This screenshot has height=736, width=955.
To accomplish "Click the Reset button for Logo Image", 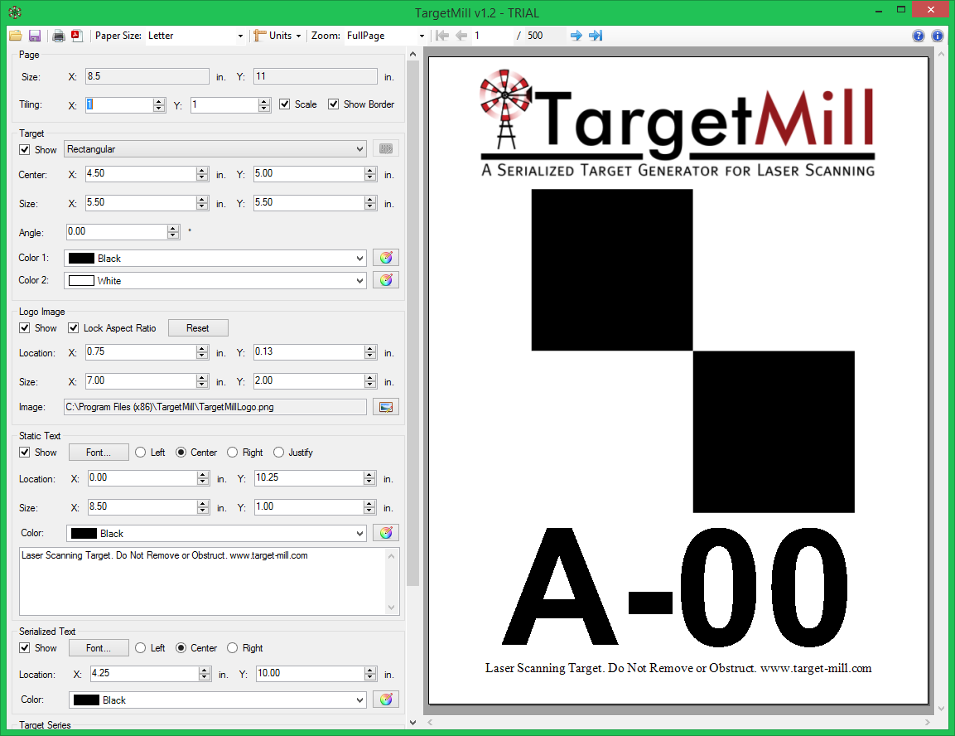I will point(198,327).
